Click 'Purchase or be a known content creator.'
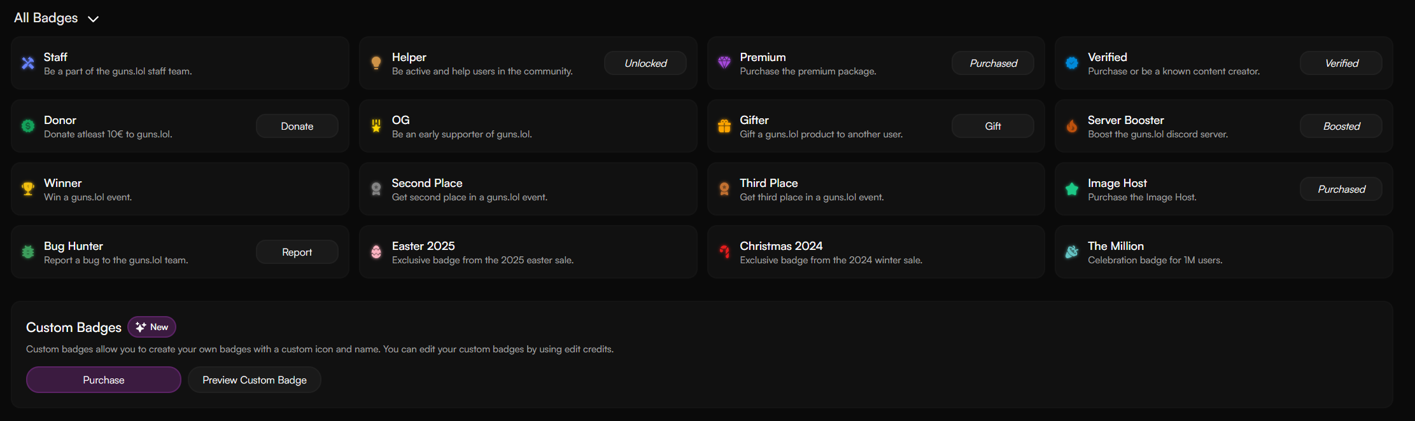This screenshot has height=421, width=1415. 1174,71
